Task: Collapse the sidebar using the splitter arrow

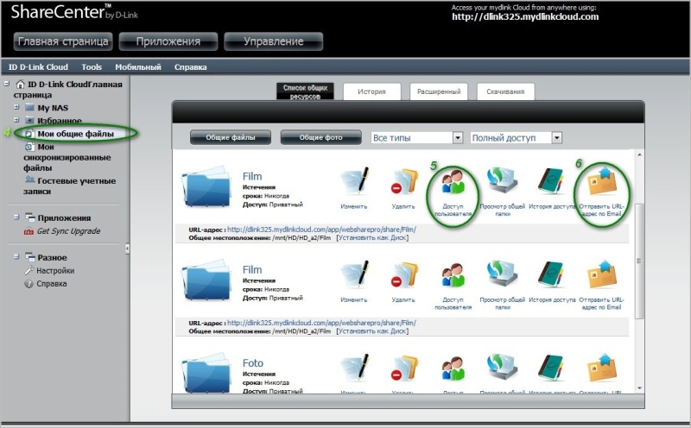Action: (127, 249)
